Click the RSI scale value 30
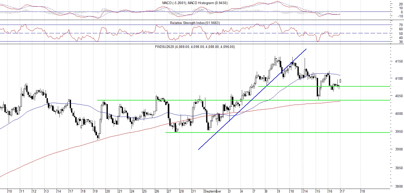Image resolution: width=404 pixels, height=193 pixels. (401, 42)
